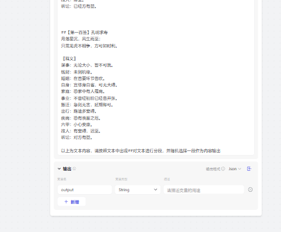Click the 家庭 line in the text
281x232 pixels.
point(83,91)
